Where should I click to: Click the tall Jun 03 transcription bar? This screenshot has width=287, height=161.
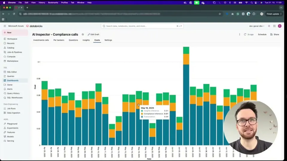point(186,105)
